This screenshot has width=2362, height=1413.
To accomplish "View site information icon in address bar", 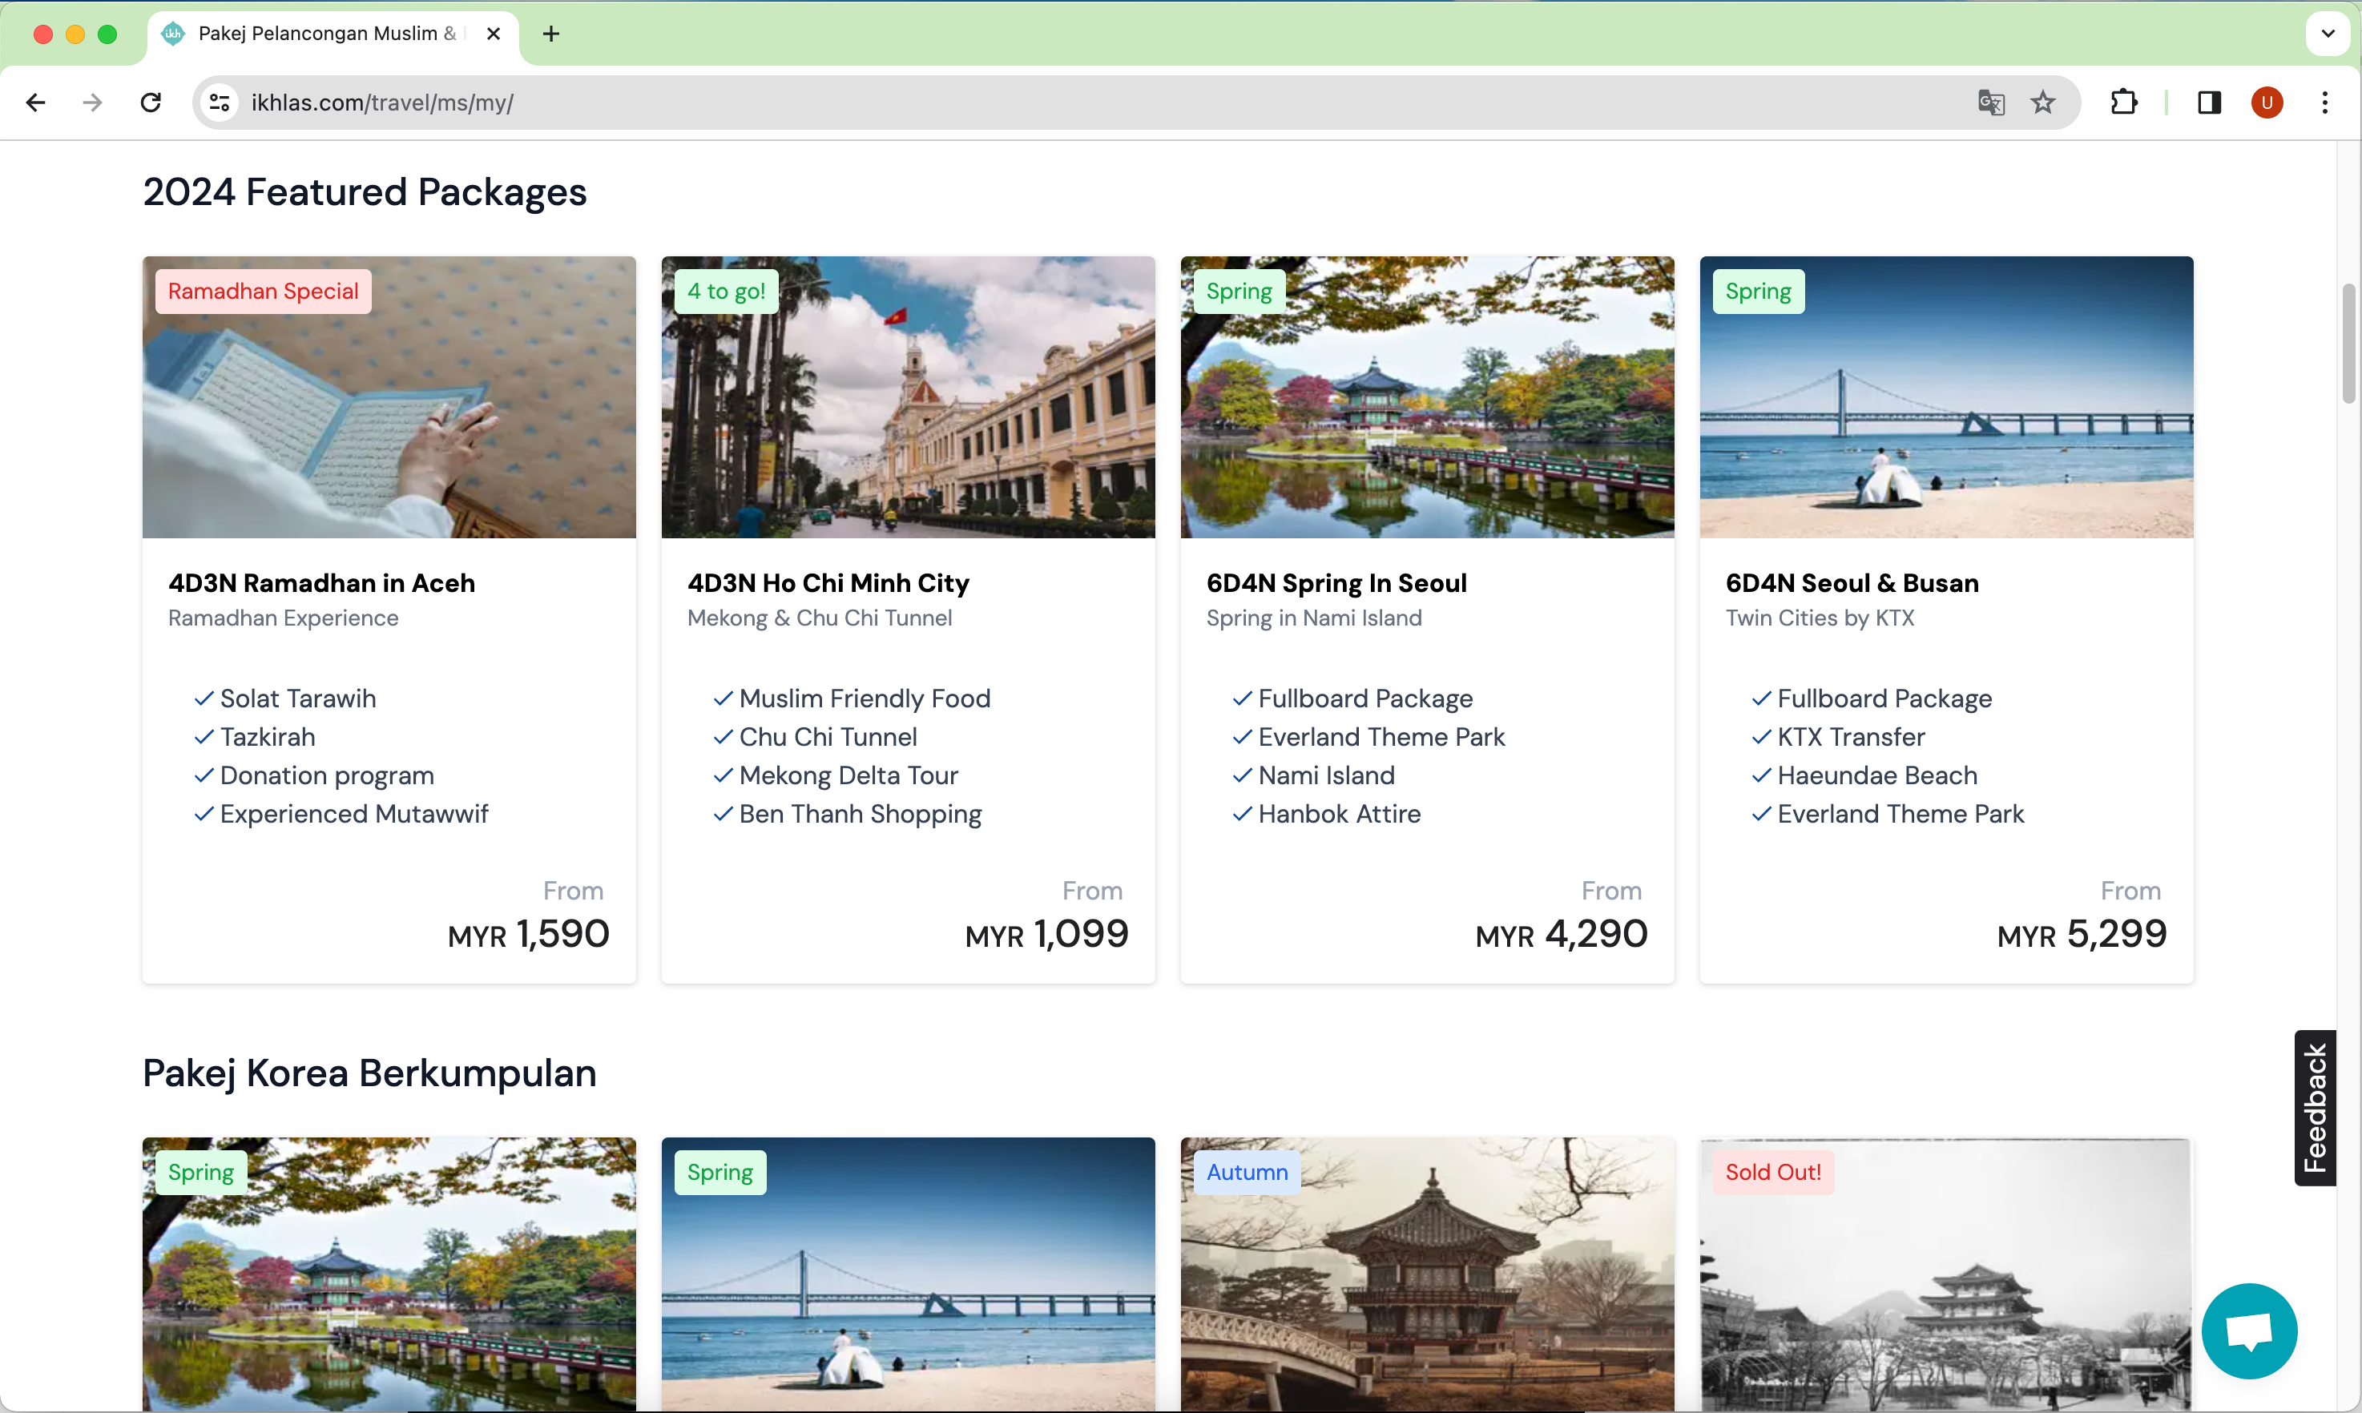I will click(x=220, y=102).
